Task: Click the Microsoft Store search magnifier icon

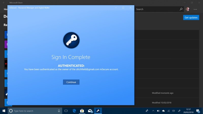Action: click(181, 9)
